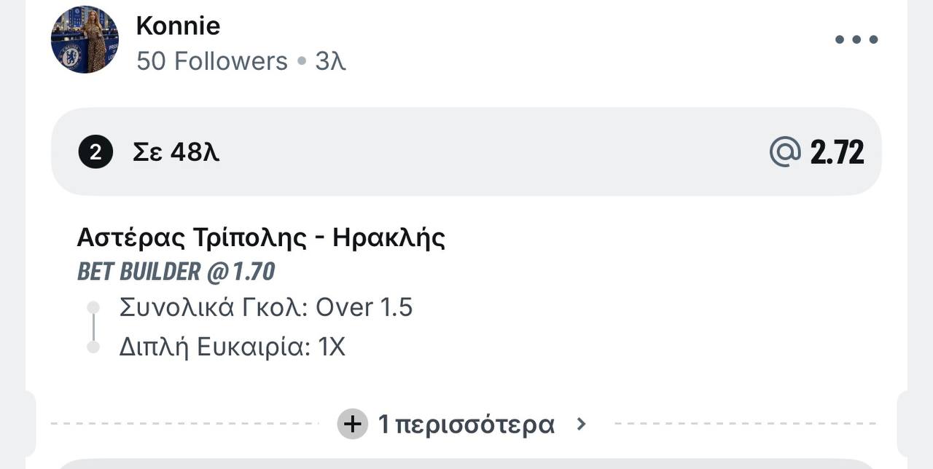Open the Αστέρας Τρίπολης - Ηρακλής match
The height and width of the screenshot is (469, 933).
tap(261, 237)
